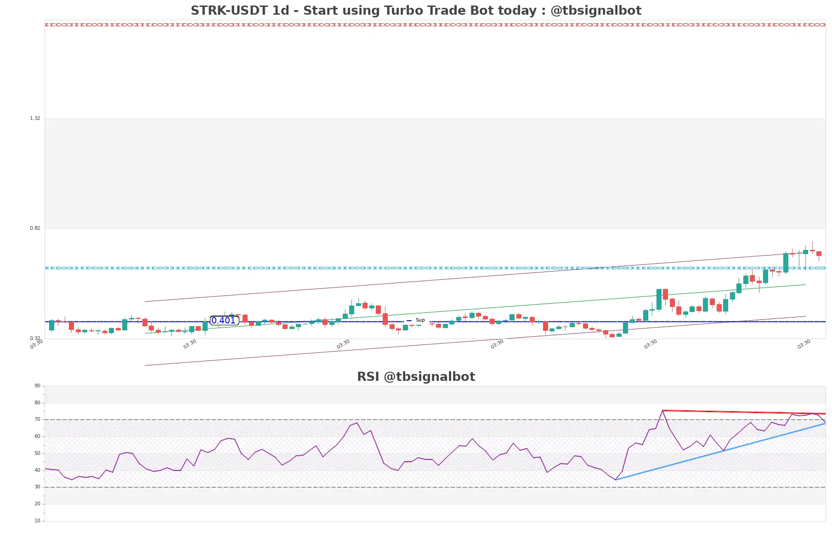Click the large green candle near cyan line
The image size is (832, 555).
(786, 263)
